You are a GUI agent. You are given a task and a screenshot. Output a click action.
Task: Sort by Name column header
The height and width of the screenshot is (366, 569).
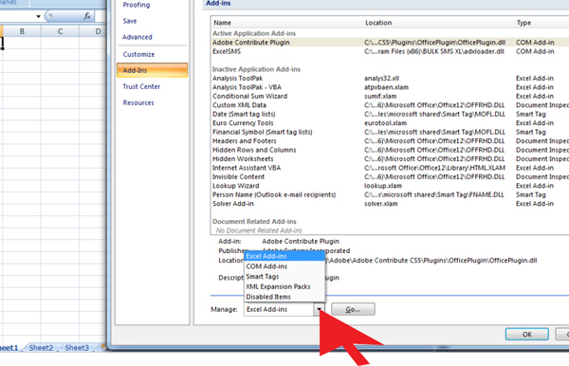(286, 23)
